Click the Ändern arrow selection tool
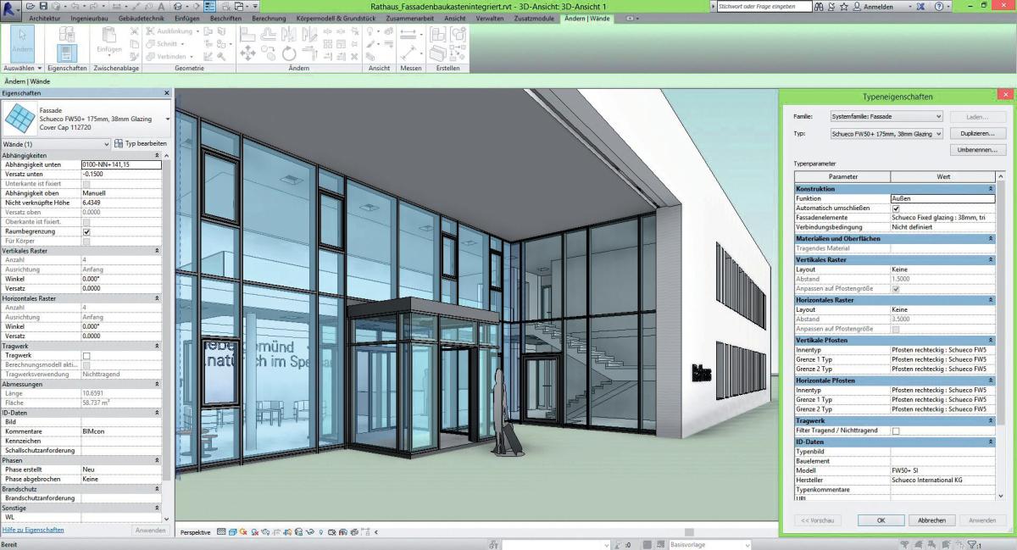Screen dimensions: 1017x550 tap(22, 42)
